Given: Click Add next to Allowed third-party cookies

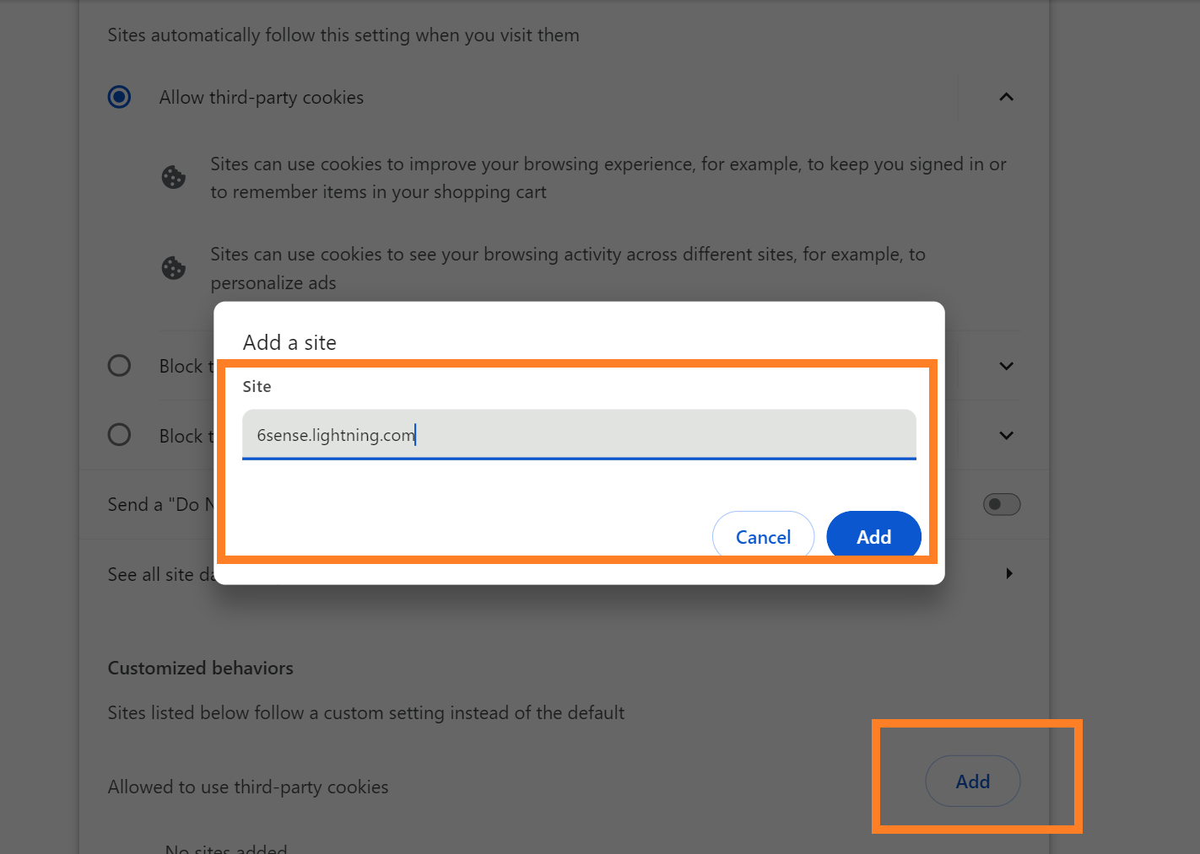Looking at the screenshot, I should [973, 781].
